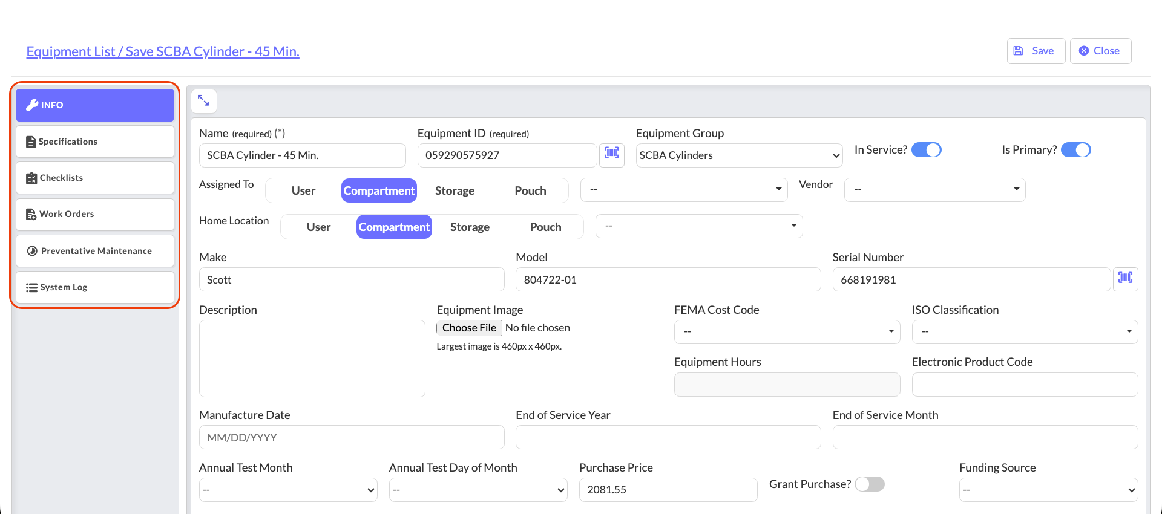Select User in Assigned To options

303,190
